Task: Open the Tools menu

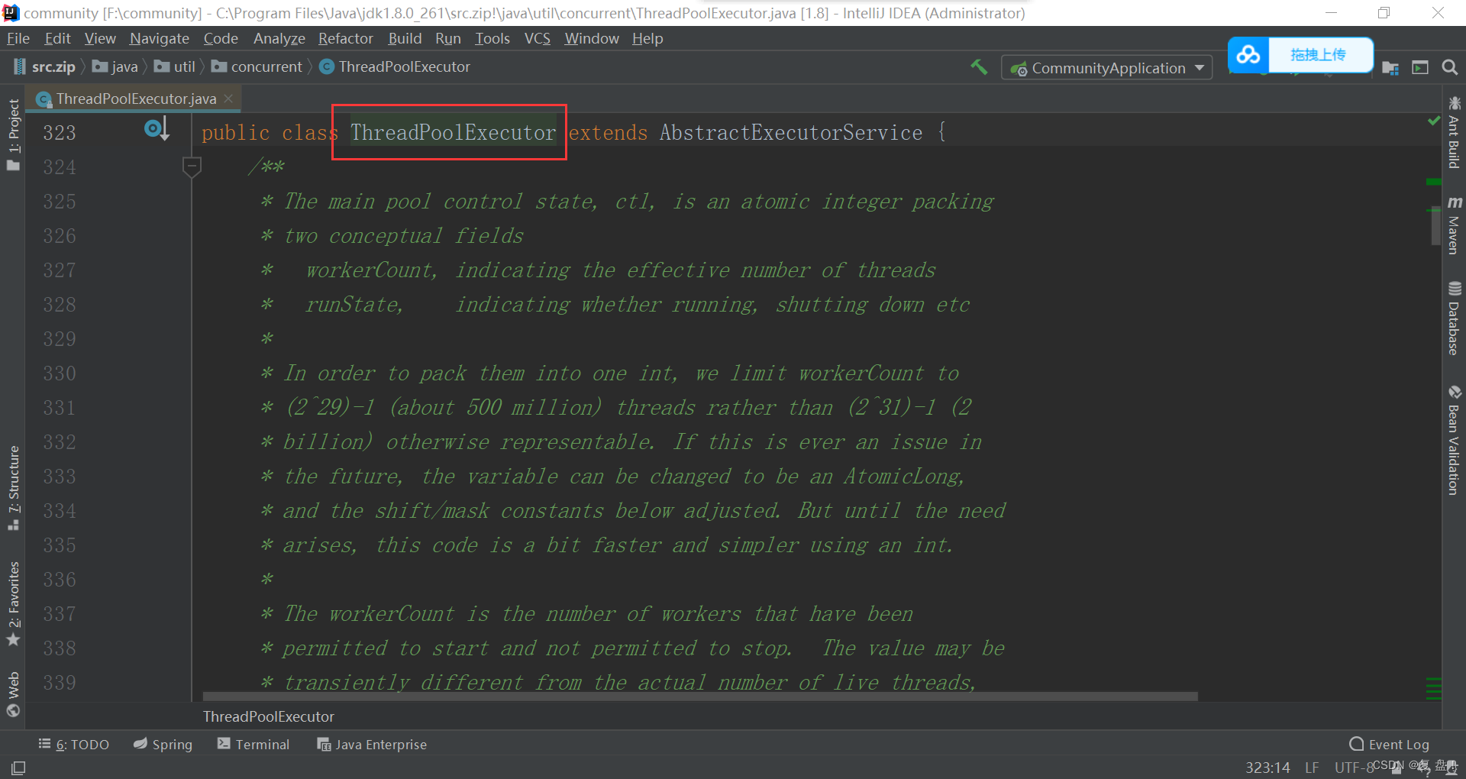Action: 492,38
